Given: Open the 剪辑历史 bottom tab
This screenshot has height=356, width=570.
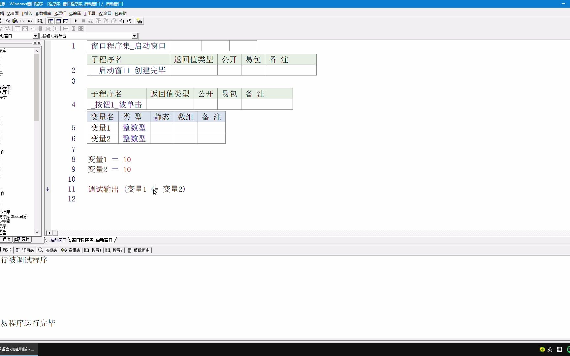Looking at the screenshot, I should tap(139, 250).
